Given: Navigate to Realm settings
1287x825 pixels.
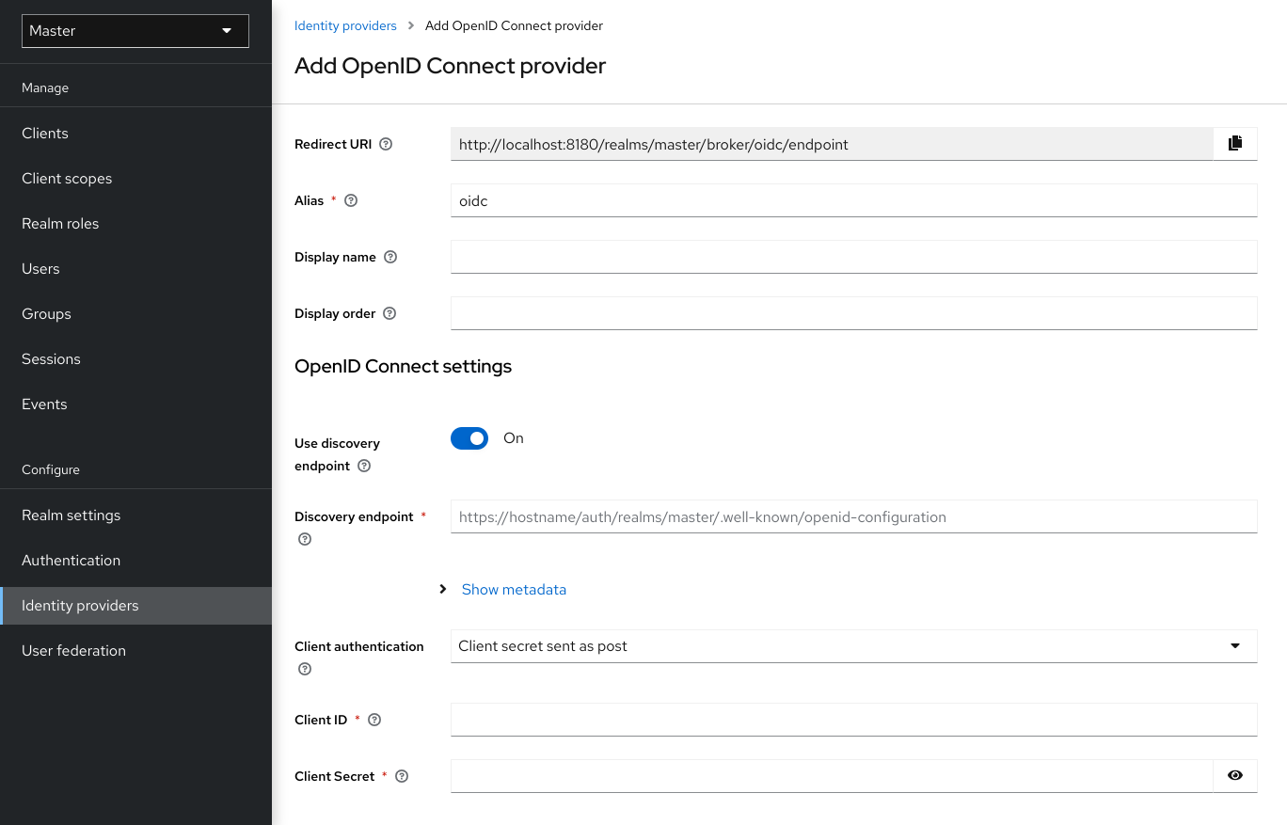Looking at the screenshot, I should (x=71, y=515).
